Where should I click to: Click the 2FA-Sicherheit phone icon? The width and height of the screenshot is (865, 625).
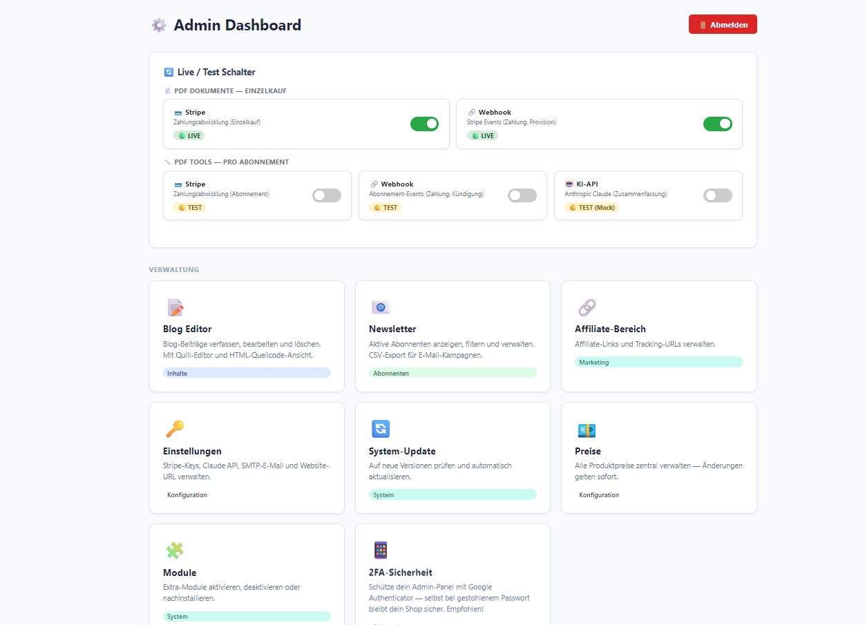[x=381, y=550]
